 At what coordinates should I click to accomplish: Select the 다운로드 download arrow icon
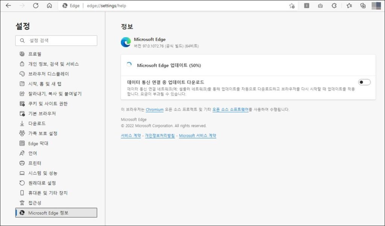[x=22, y=123]
